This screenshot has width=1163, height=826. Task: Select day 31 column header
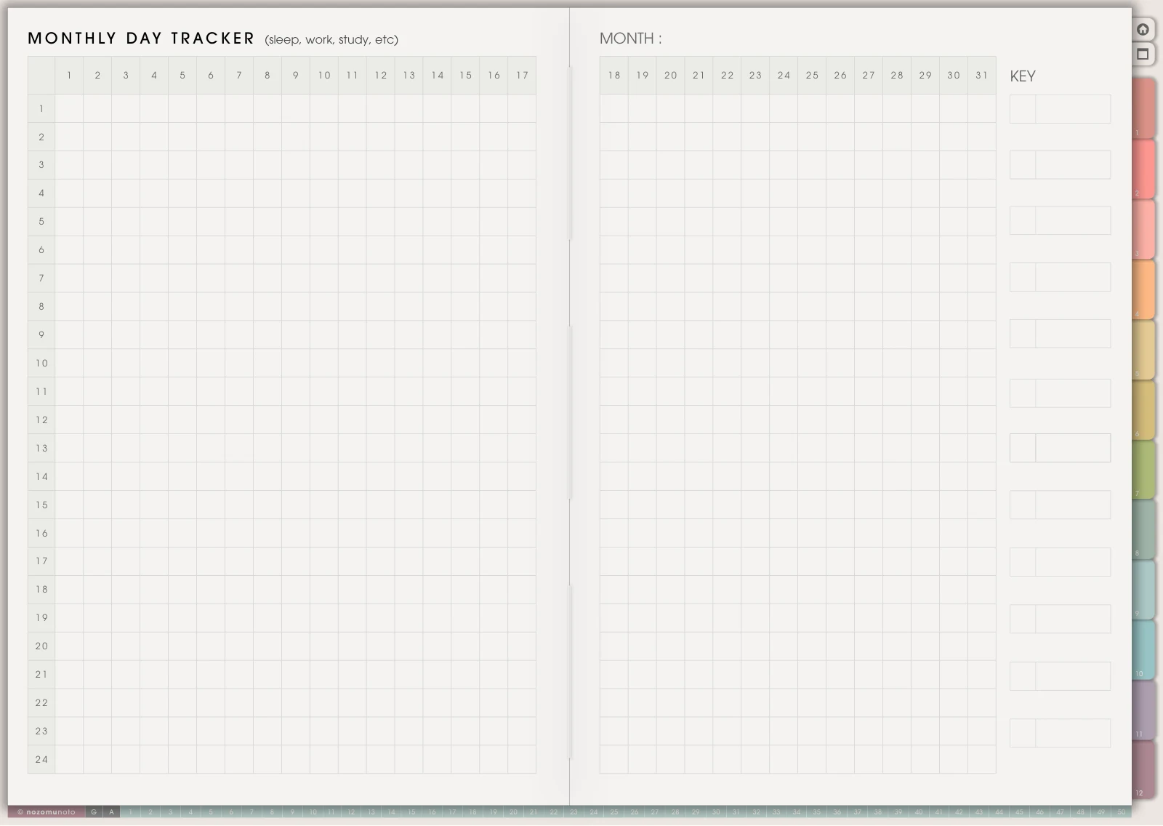point(982,76)
